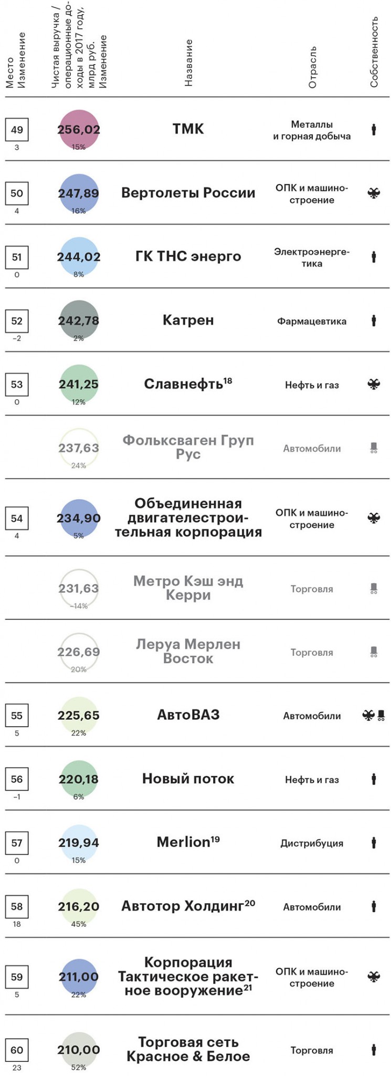The image size is (391, 1076).
Task: Click the Отрасль column header
Action: 312,67
